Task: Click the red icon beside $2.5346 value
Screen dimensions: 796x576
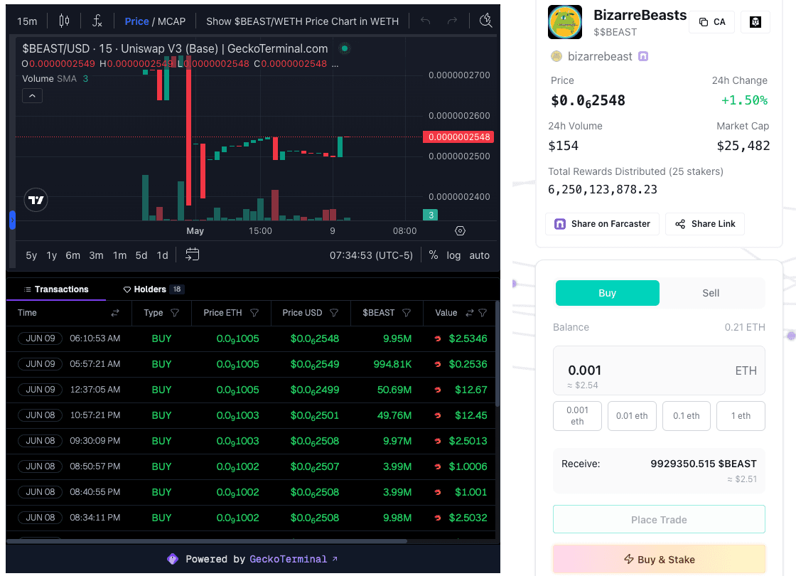Action: tap(438, 338)
